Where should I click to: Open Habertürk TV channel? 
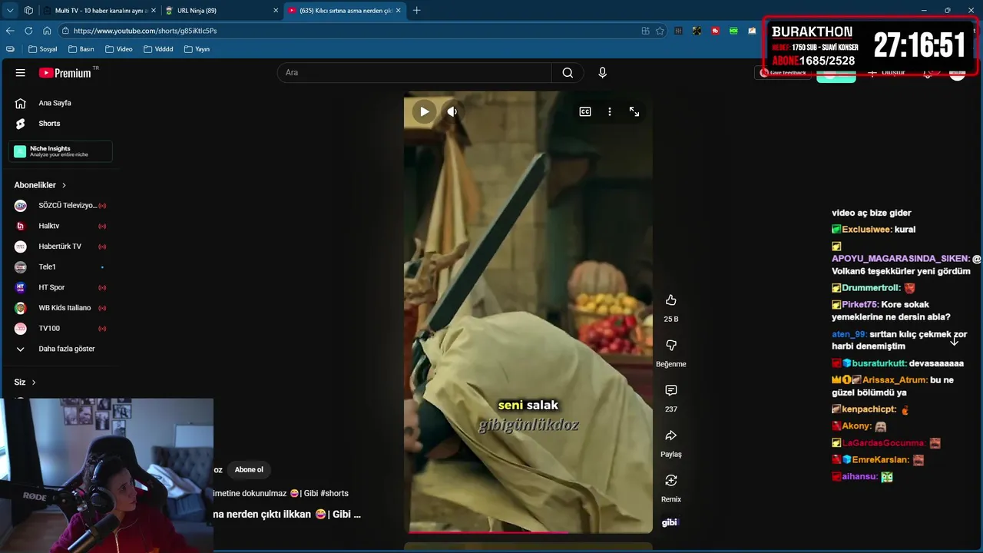coord(61,247)
